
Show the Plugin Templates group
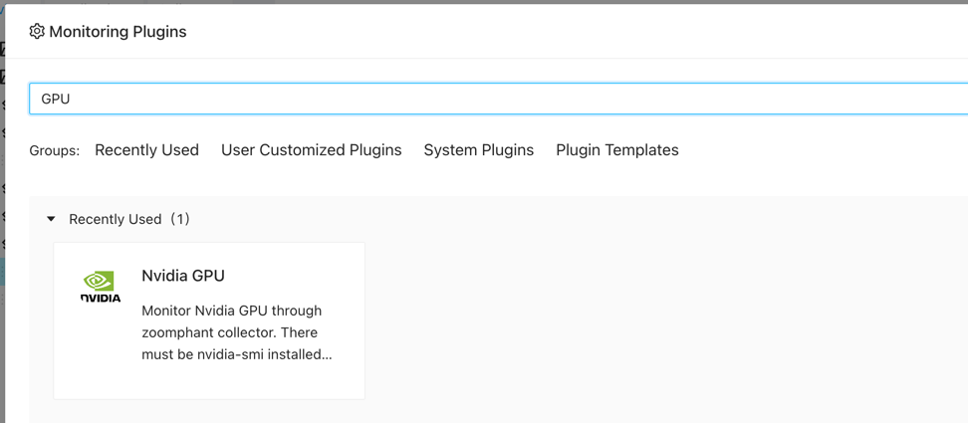pyautogui.click(x=616, y=150)
